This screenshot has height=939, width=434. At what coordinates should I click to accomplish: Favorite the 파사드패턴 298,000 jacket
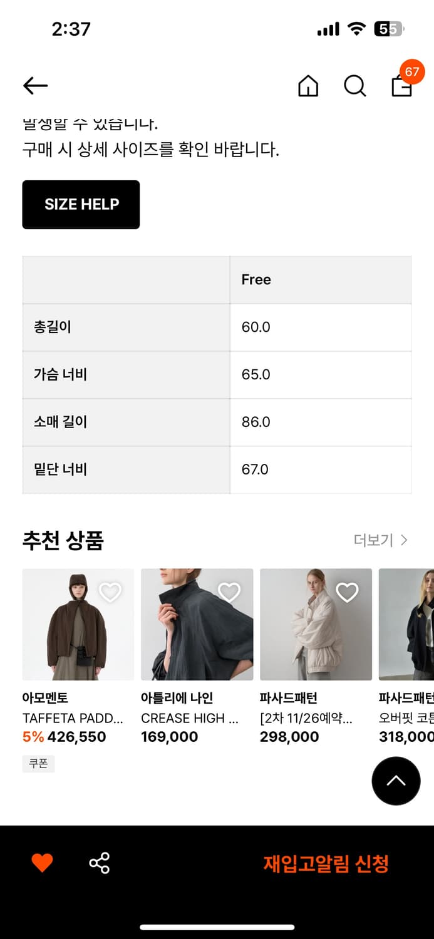(348, 592)
